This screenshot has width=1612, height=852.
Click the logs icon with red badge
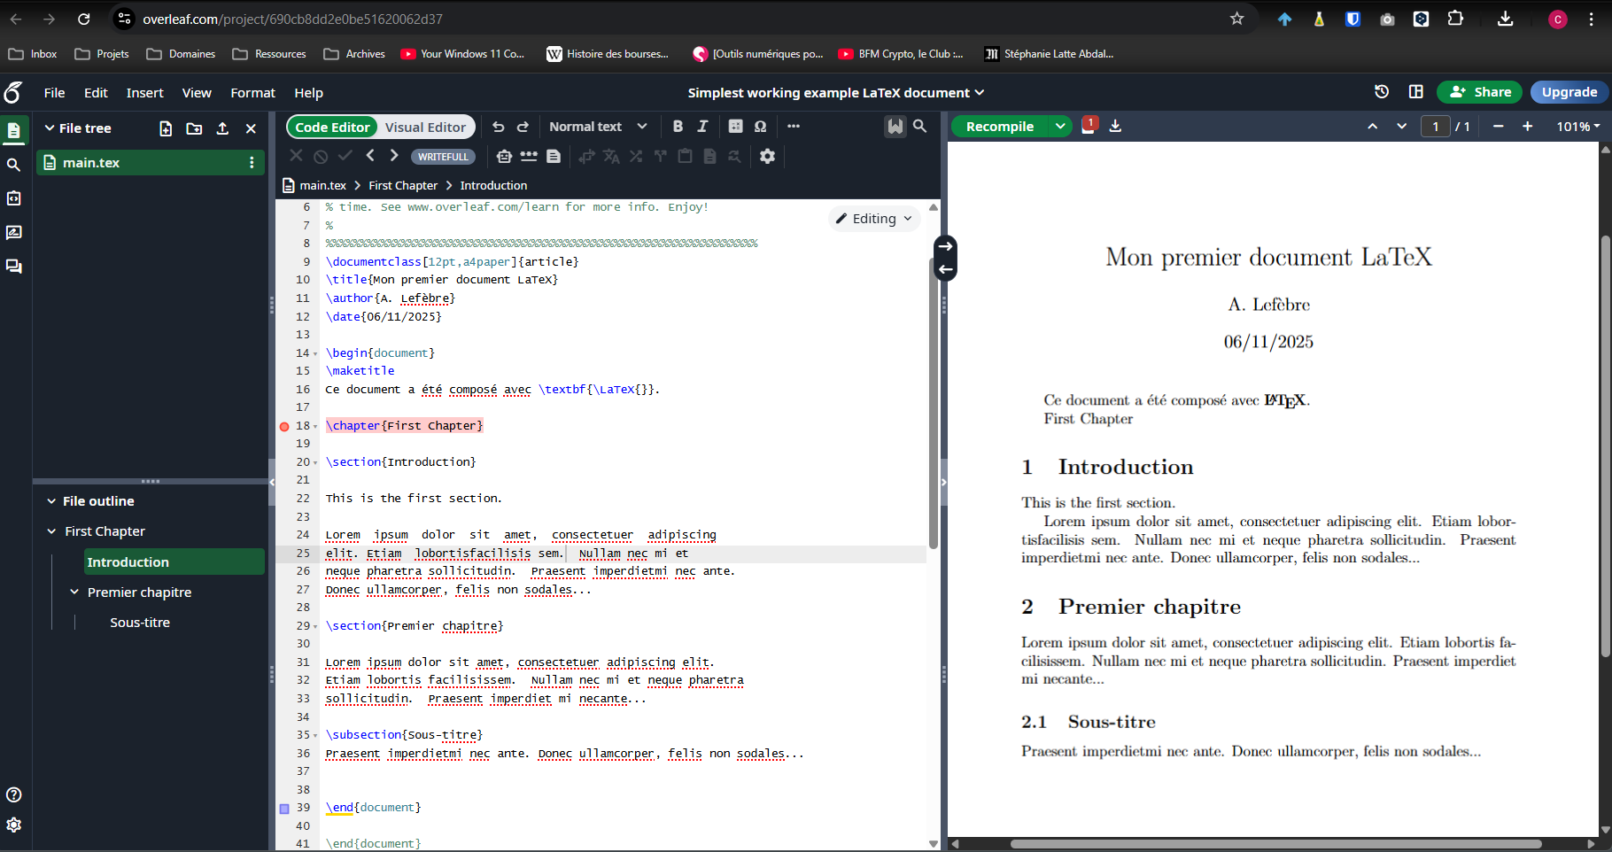point(1089,126)
